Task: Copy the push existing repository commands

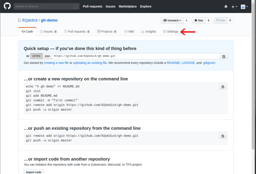Action: pyautogui.click(x=223, y=136)
